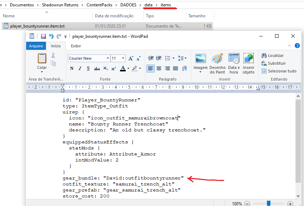Click the WordPad app icon in title bar
Image resolution: width=304 pixels, height=206 pixels.
click(32, 36)
